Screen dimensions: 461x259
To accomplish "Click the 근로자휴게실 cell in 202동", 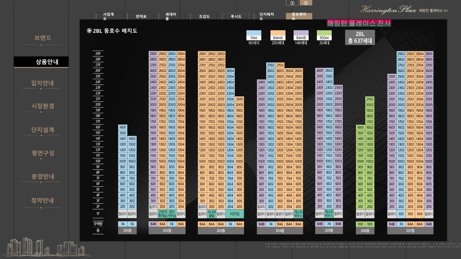I will 162,214.
